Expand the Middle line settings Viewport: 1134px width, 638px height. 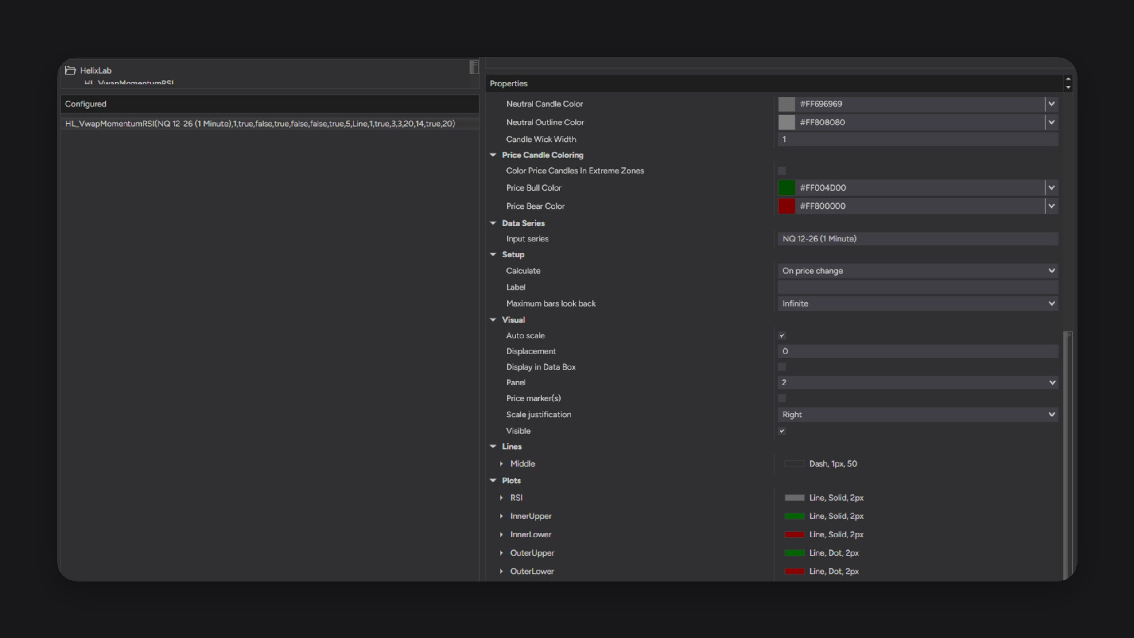pos(501,464)
